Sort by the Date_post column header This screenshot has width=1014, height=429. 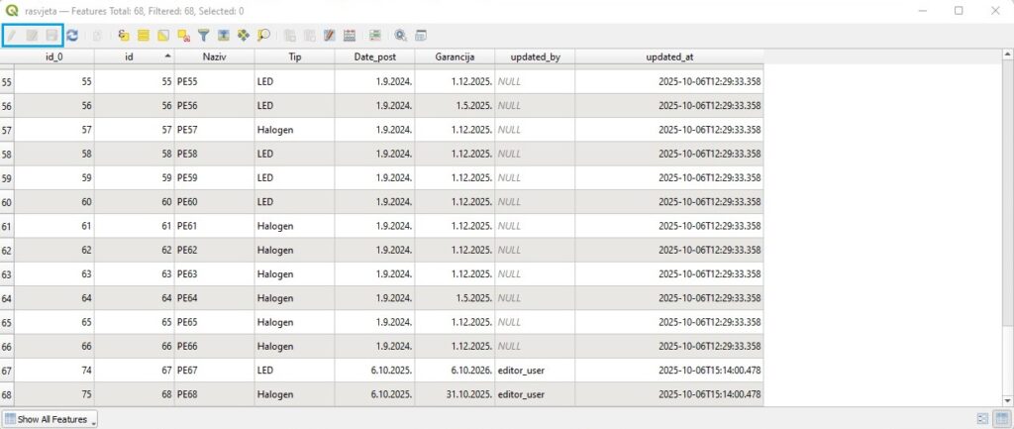[375, 56]
